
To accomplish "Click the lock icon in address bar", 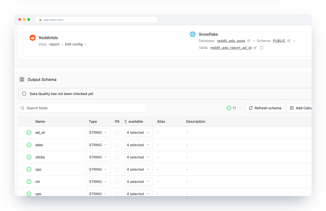I will click(40, 20).
